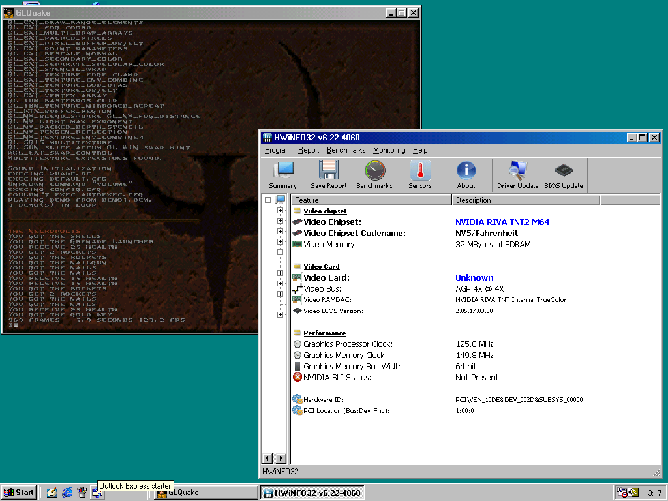Click the Description column header

526,200
